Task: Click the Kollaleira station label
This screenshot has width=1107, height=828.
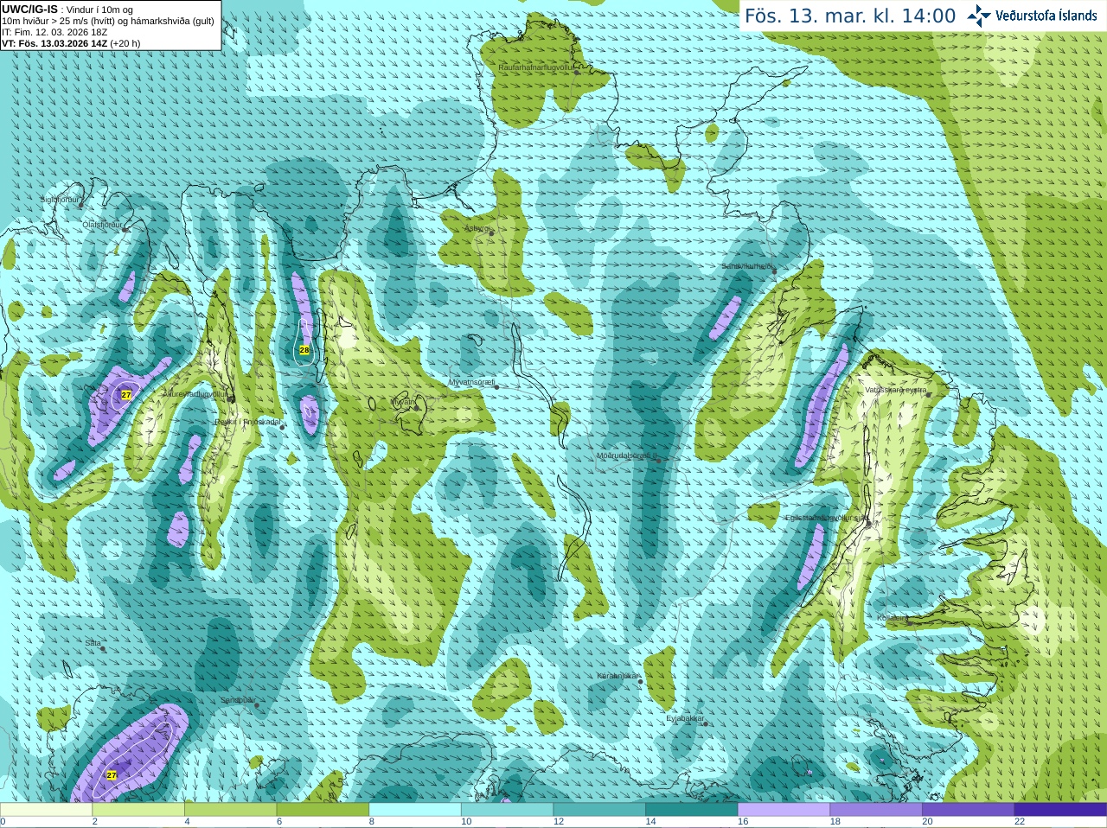Action: click(893, 618)
